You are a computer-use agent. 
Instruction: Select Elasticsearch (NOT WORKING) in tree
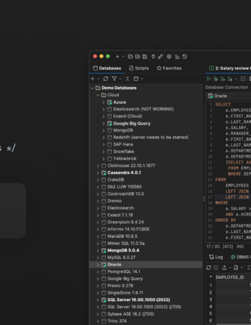point(143,109)
